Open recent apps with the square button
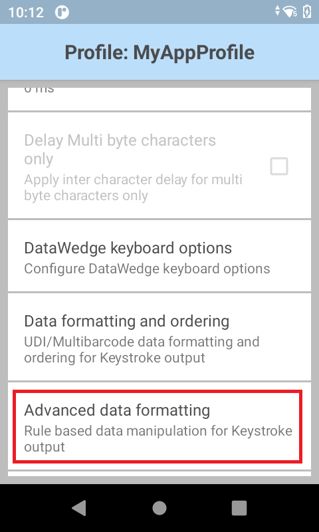This screenshot has height=532, width=319. coord(239,508)
